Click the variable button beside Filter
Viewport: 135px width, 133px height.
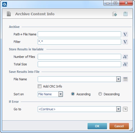(125, 42)
